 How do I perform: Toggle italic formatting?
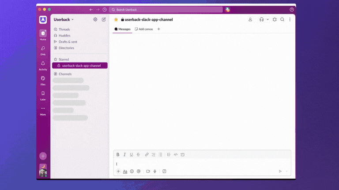pyautogui.click(x=124, y=154)
